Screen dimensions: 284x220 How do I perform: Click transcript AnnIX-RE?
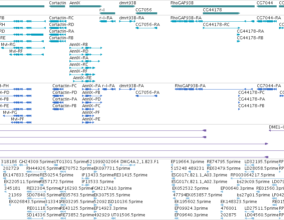(x=82, y=78)
